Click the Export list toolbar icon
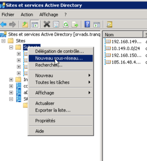Viewport: 147px width, 161px height. [75, 25]
